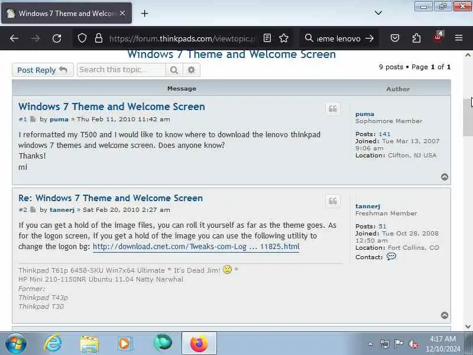Open Re: Windows 7 Theme and Welcome Screen link
The height and width of the screenshot is (355, 473).
pos(111,198)
